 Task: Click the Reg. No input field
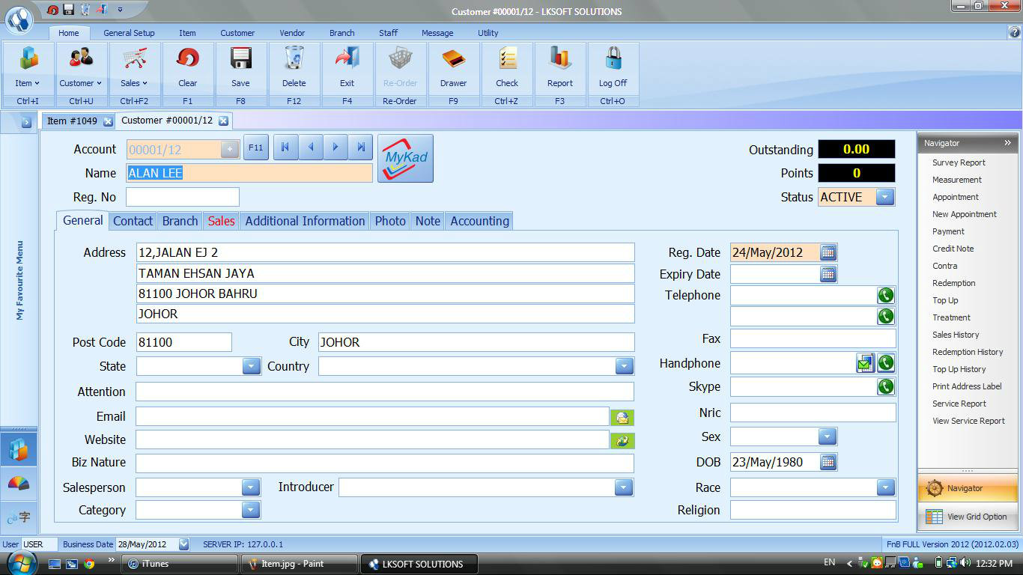pos(183,197)
